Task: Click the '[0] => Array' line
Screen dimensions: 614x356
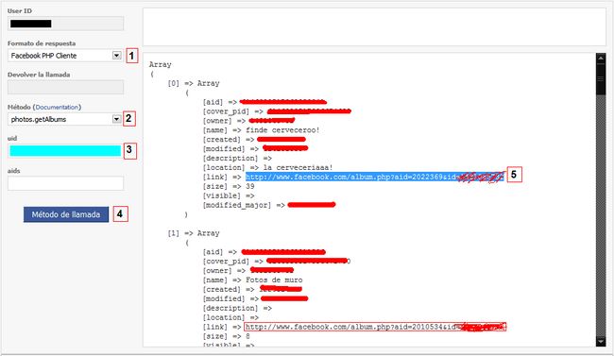Action: coord(194,83)
